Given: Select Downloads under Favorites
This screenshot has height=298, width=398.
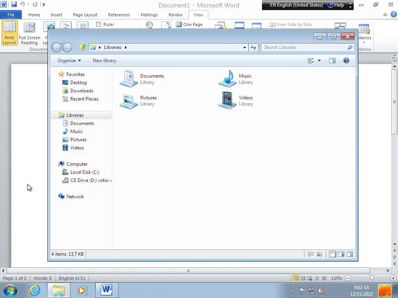Looking at the screenshot, I should 82,91.
